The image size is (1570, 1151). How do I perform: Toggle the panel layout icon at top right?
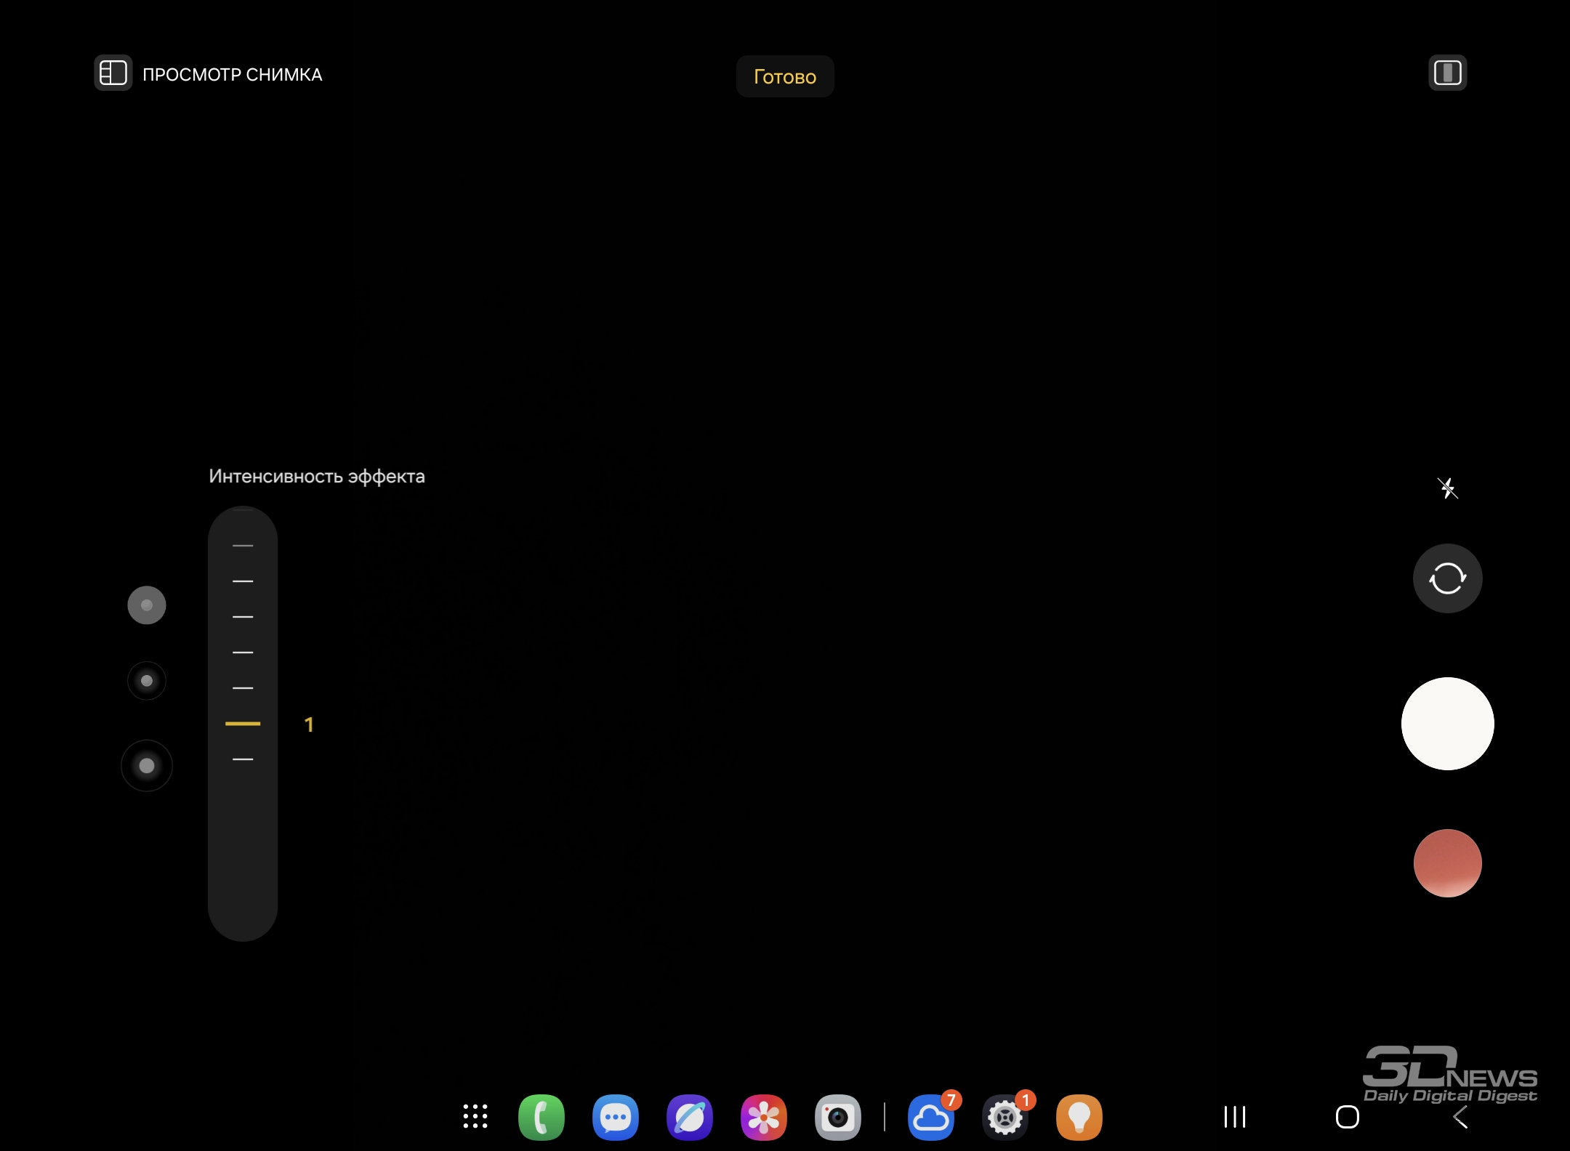click(1447, 73)
